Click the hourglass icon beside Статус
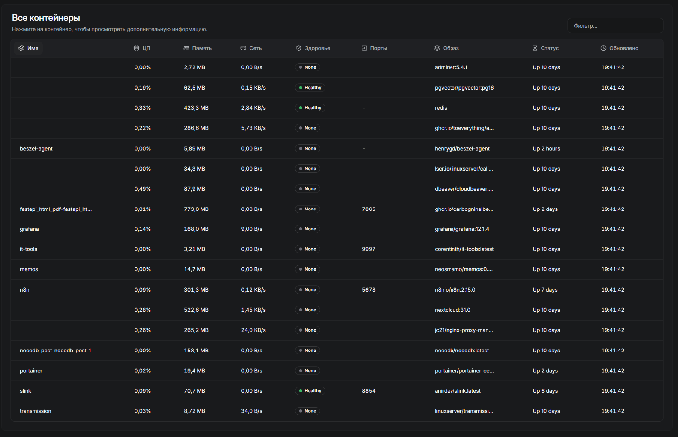The image size is (678, 437). coord(535,48)
